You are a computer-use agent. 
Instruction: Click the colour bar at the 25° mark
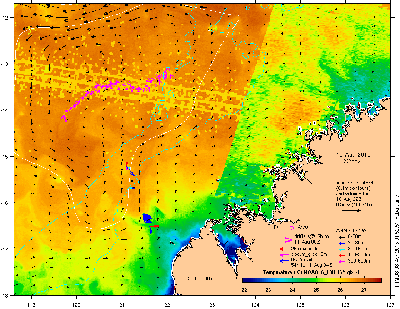pos(316,280)
